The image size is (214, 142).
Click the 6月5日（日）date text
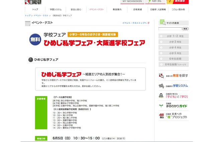pyautogui.click(x=62, y=138)
